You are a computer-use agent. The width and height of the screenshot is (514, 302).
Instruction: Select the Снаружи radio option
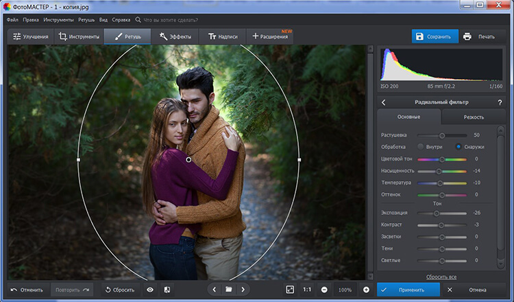[458, 147]
